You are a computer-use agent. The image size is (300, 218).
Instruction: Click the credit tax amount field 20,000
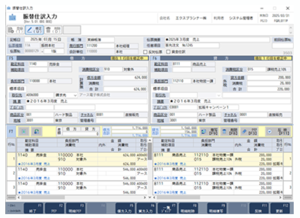pyautogui.click(x=269, y=84)
